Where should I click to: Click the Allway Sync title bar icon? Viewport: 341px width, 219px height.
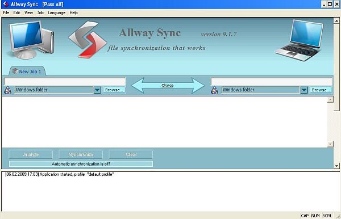tap(6, 4)
